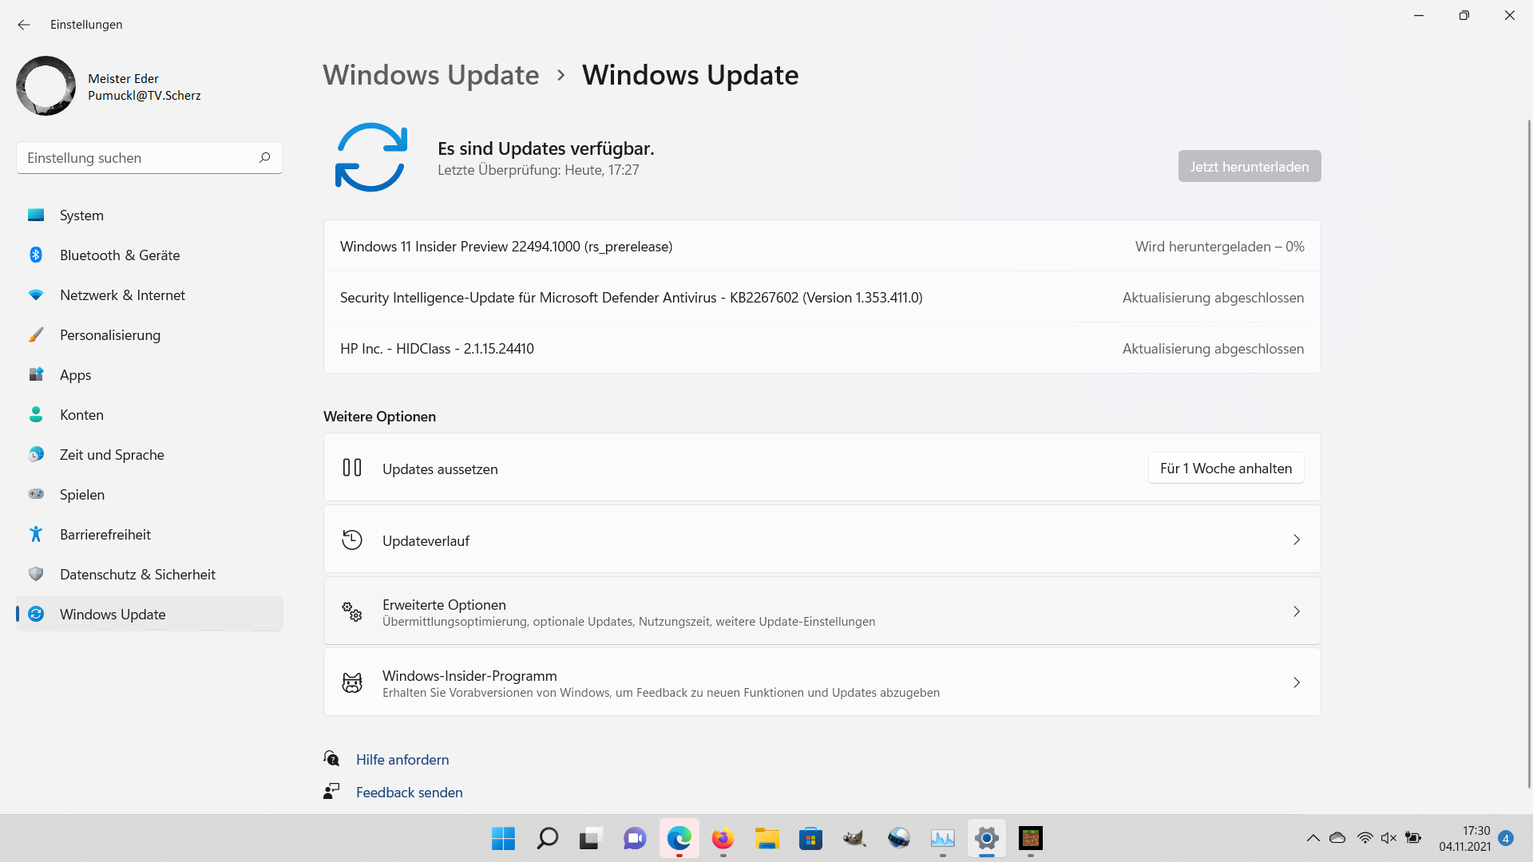This screenshot has height=862, width=1533.
Task: Click the Feedback senden link
Action: [409, 793]
